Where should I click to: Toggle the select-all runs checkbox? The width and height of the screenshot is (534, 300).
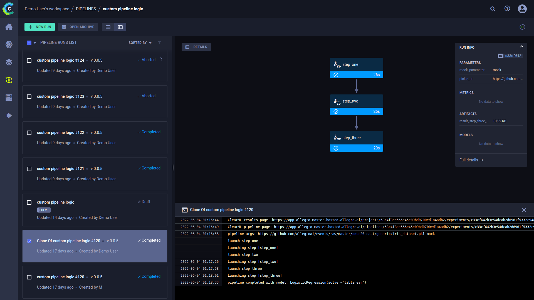click(x=29, y=43)
